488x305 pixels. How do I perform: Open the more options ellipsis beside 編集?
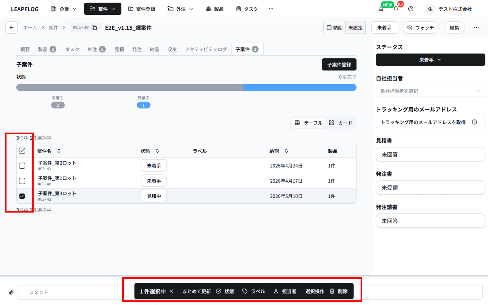coord(476,27)
